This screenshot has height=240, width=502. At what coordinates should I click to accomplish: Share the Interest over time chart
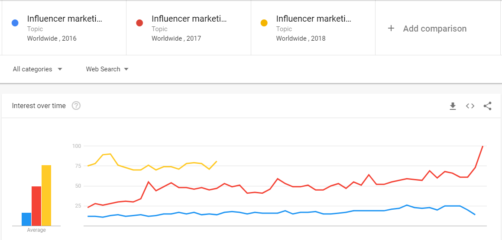coord(487,106)
